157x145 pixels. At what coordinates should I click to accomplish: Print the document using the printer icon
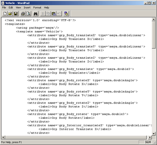23,14
